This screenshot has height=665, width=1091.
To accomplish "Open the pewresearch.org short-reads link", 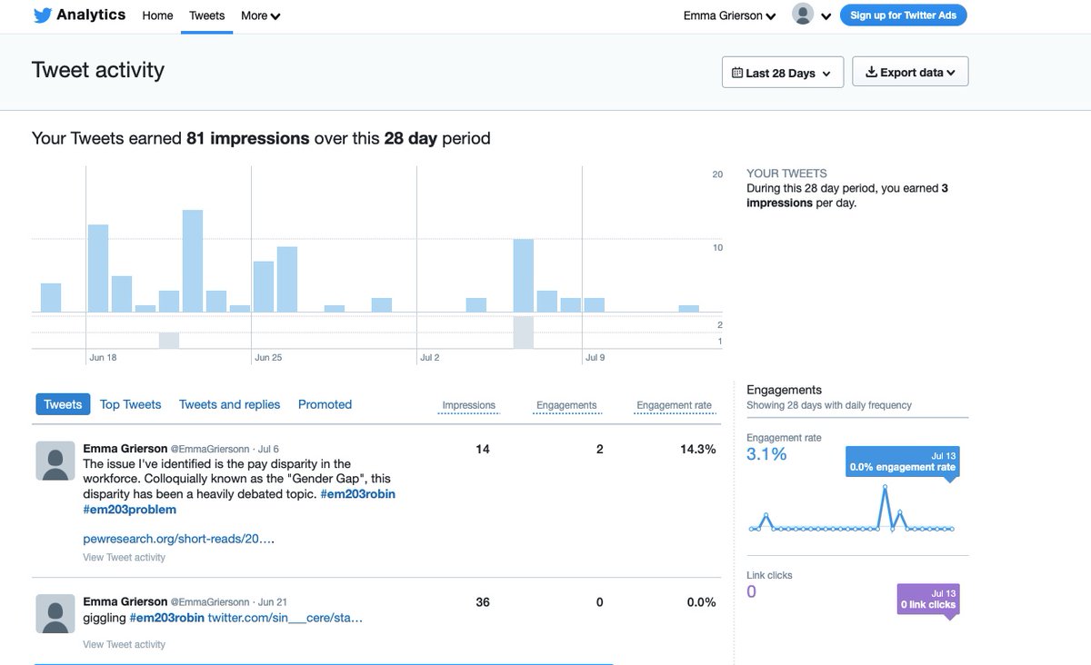I will 178,538.
